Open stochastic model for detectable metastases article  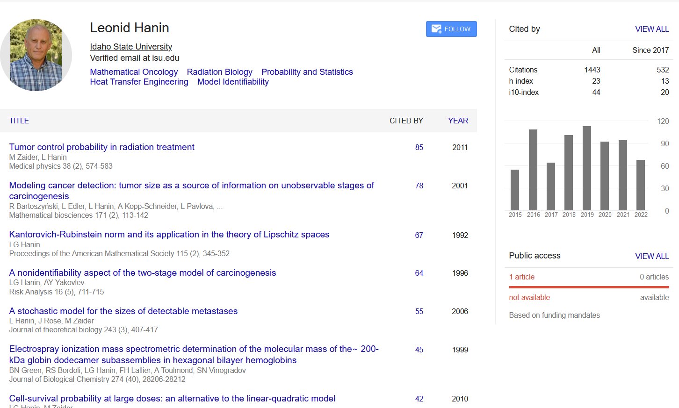[x=123, y=311]
